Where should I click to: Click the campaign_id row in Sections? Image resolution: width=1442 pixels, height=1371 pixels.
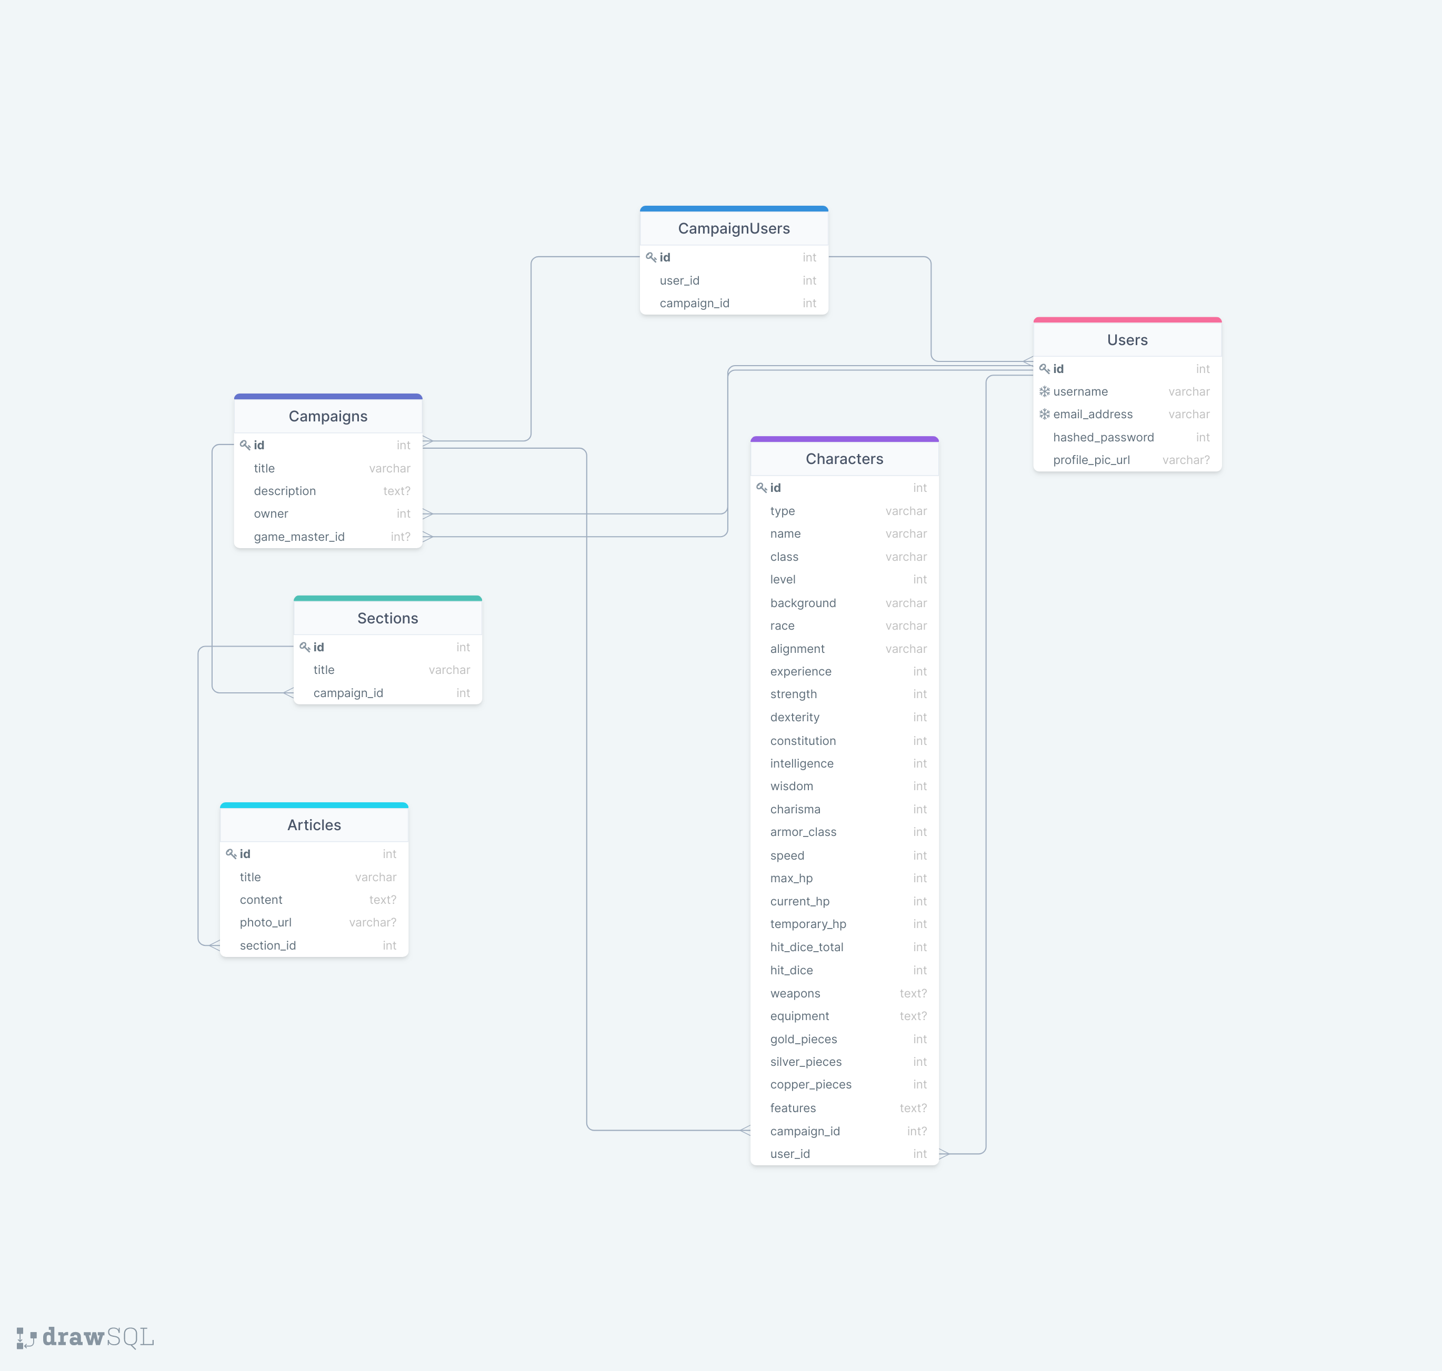[387, 693]
